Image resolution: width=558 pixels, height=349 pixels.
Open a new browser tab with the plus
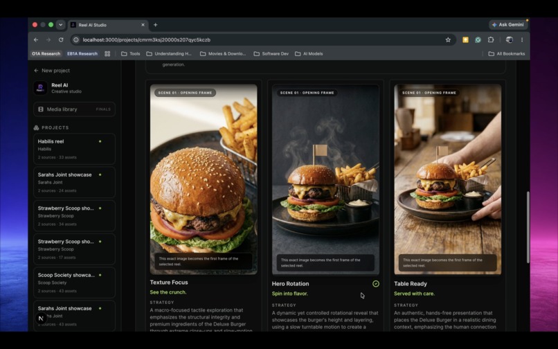156,25
